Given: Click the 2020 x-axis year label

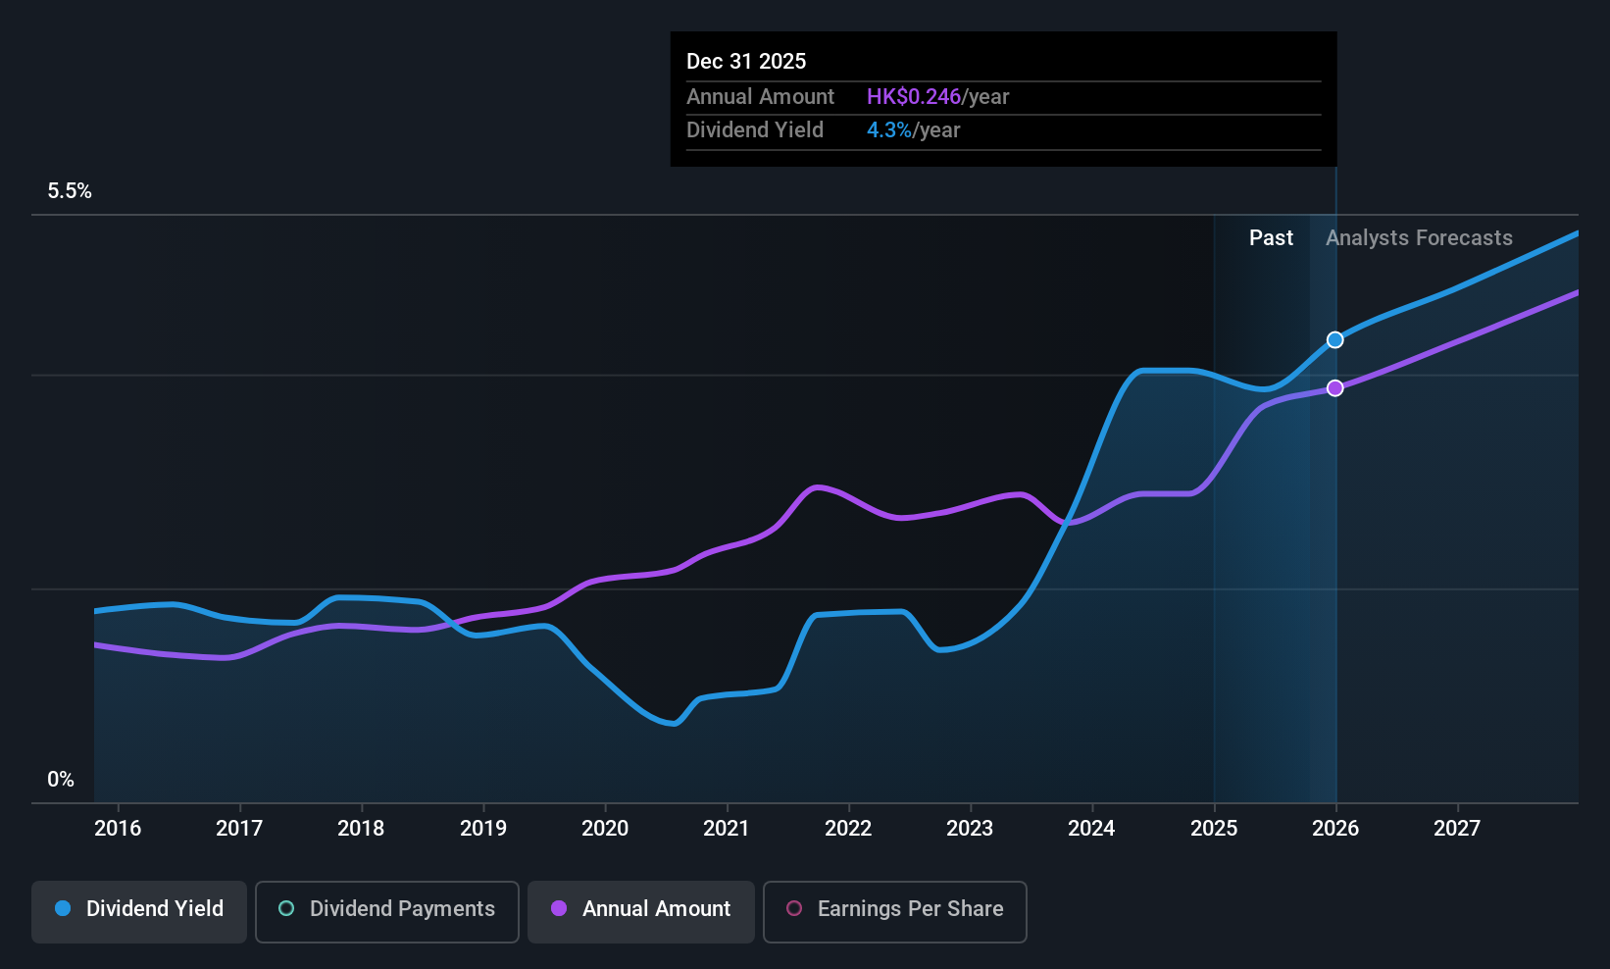Looking at the screenshot, I should [605, 829].
